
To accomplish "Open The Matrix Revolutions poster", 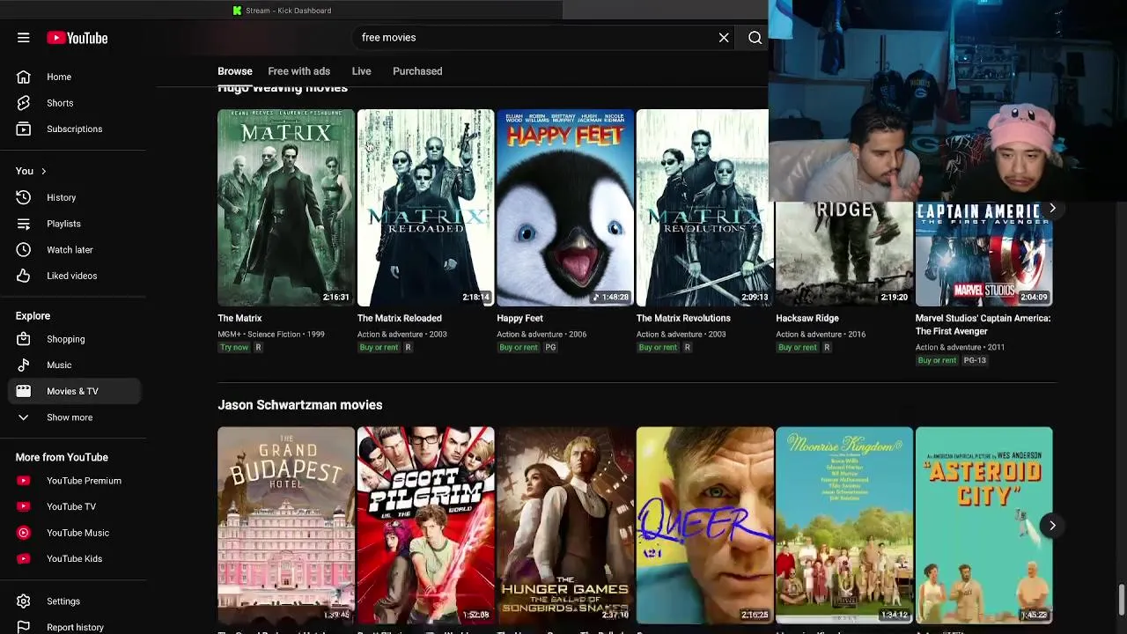I will point(703,208).
